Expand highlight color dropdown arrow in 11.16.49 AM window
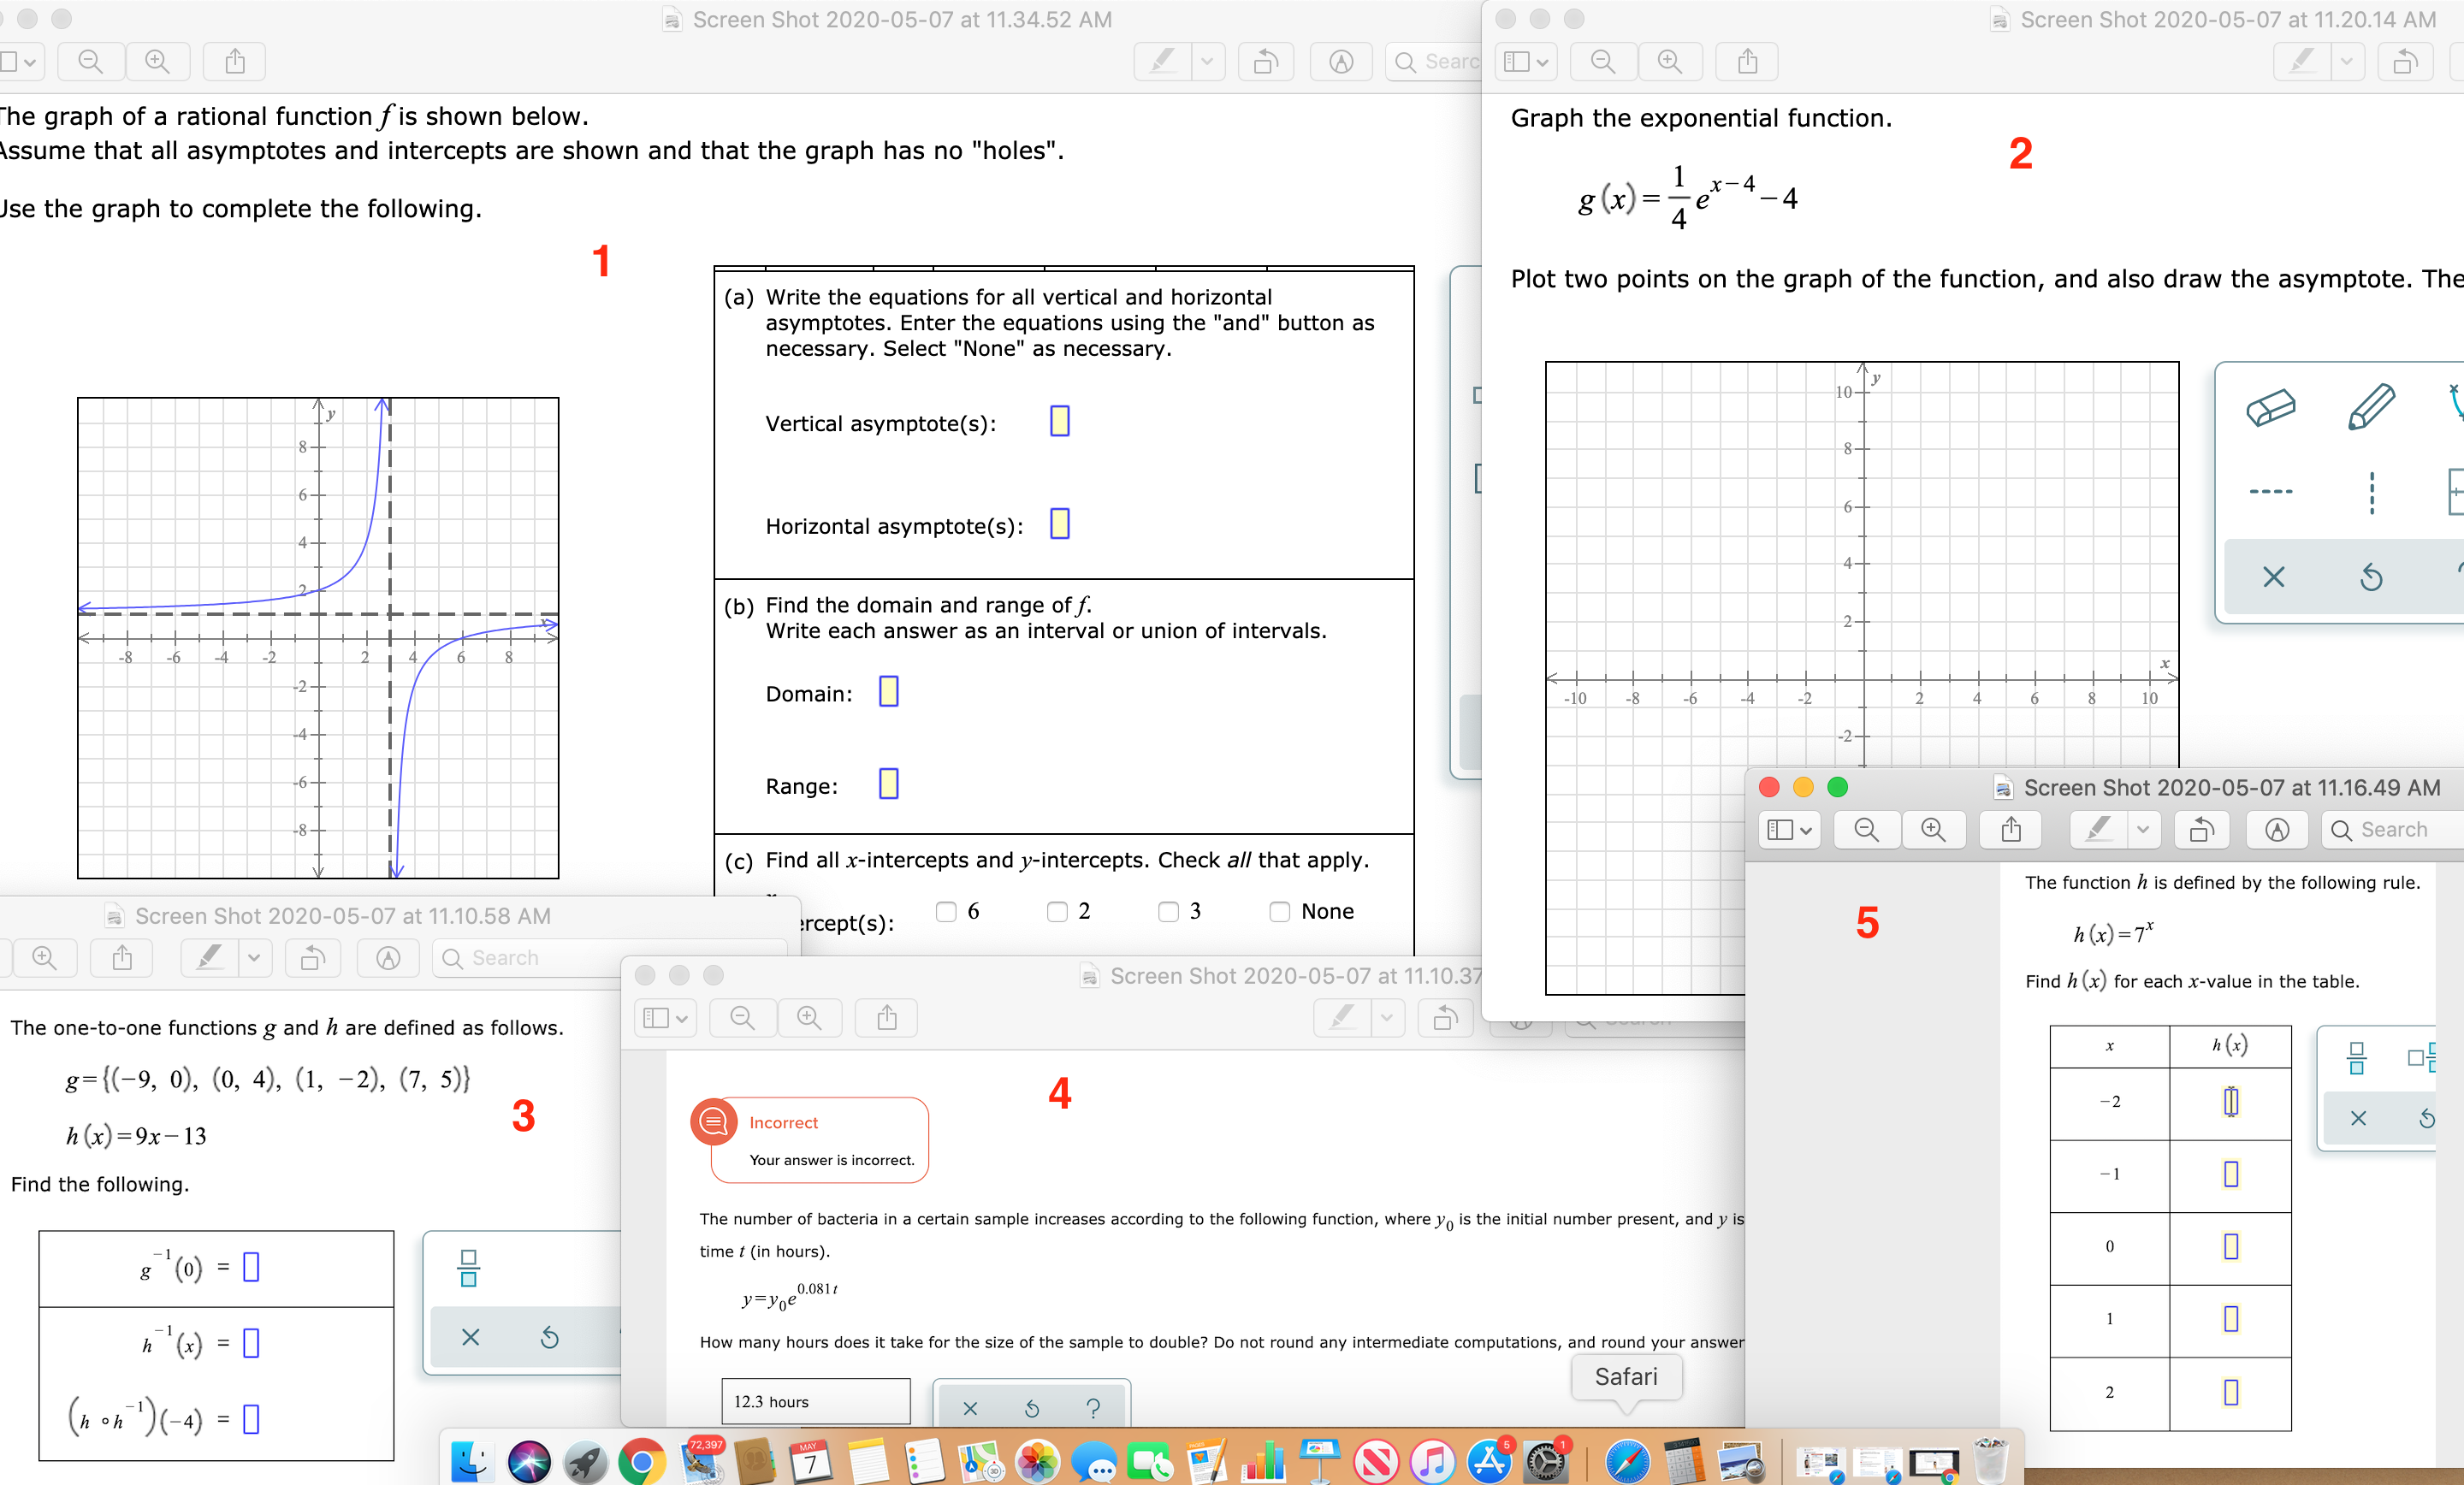This screenshot has width=2464, height=1485. pos(2142,830)
